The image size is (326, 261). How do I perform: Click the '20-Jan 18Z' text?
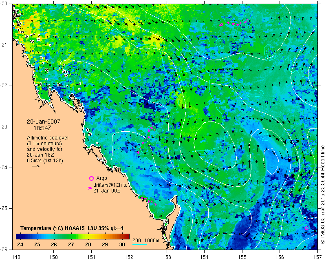(x=40, y=155)
